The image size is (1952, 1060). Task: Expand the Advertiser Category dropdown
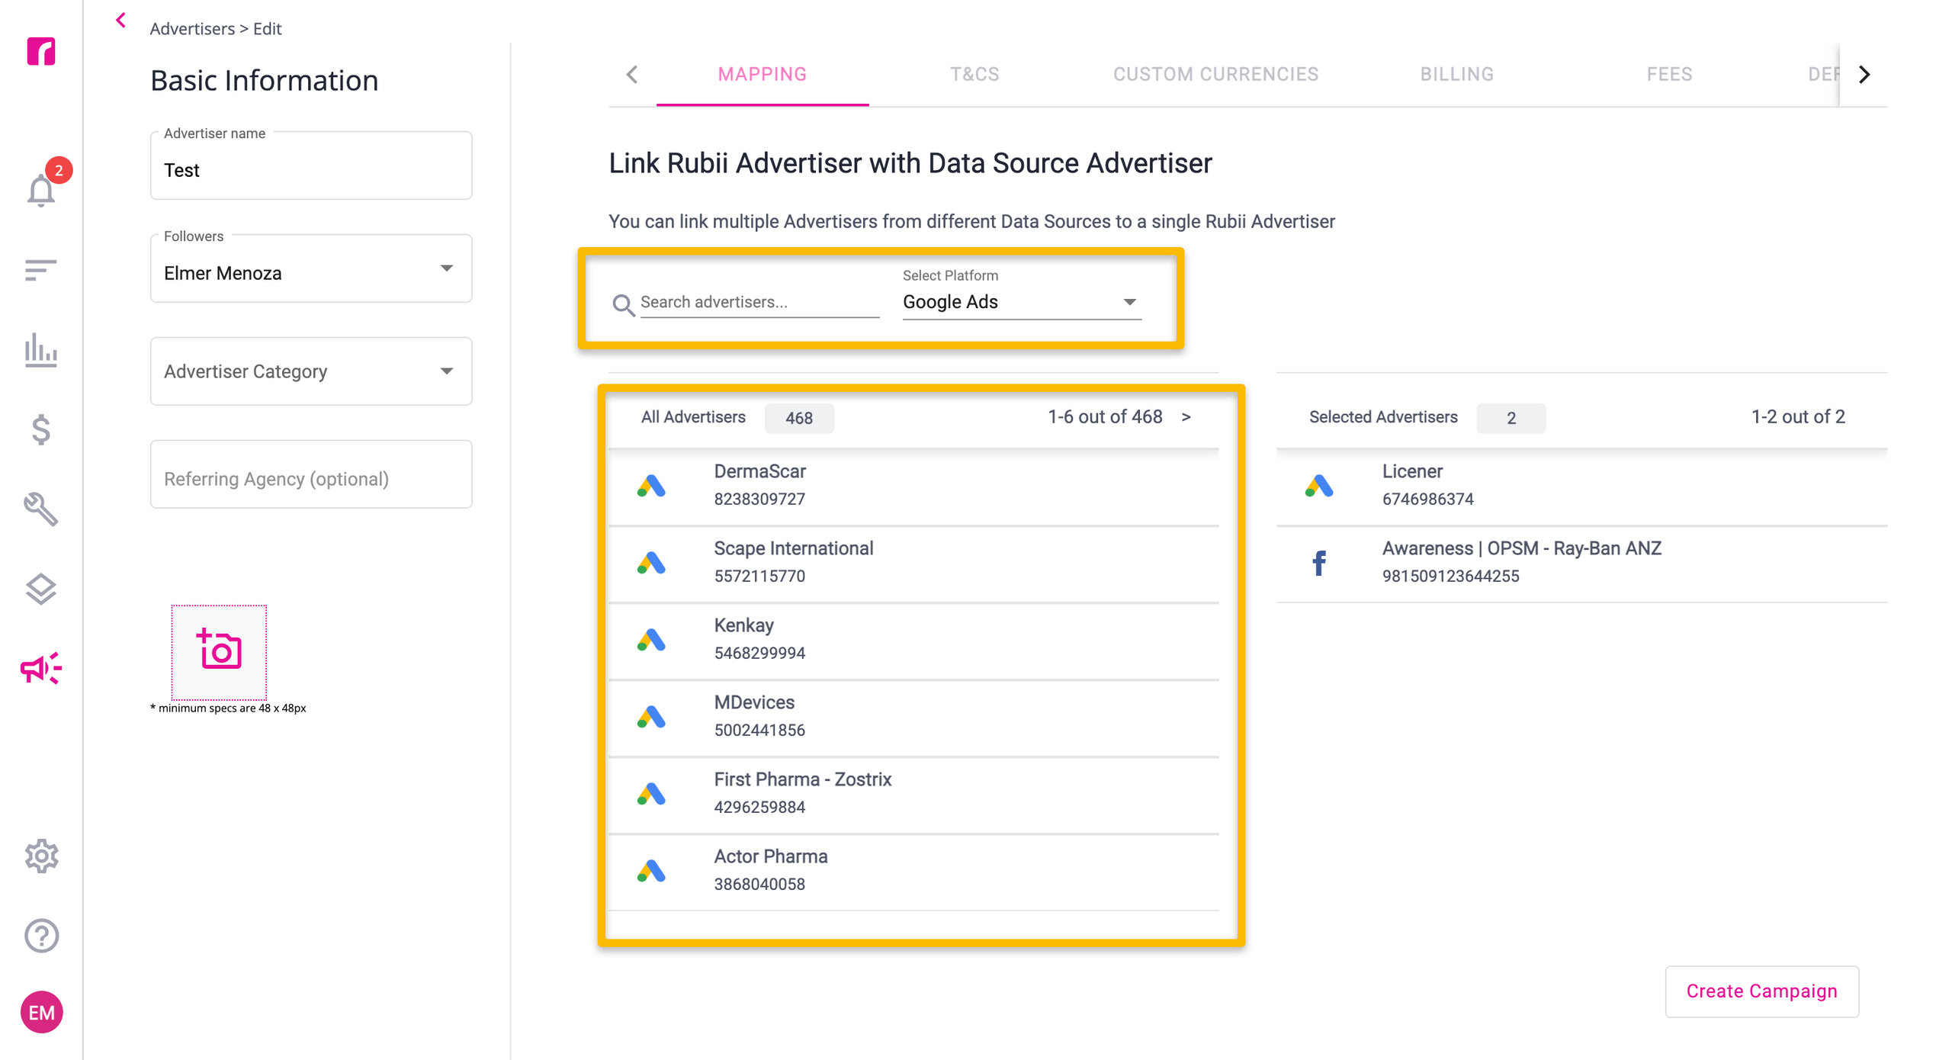click(x=311, y=371)
